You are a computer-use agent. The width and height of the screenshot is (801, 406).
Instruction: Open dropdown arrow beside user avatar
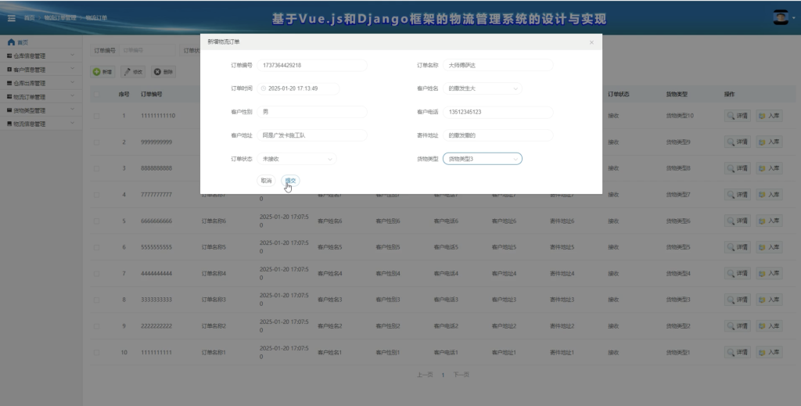(x=793, y=18)
